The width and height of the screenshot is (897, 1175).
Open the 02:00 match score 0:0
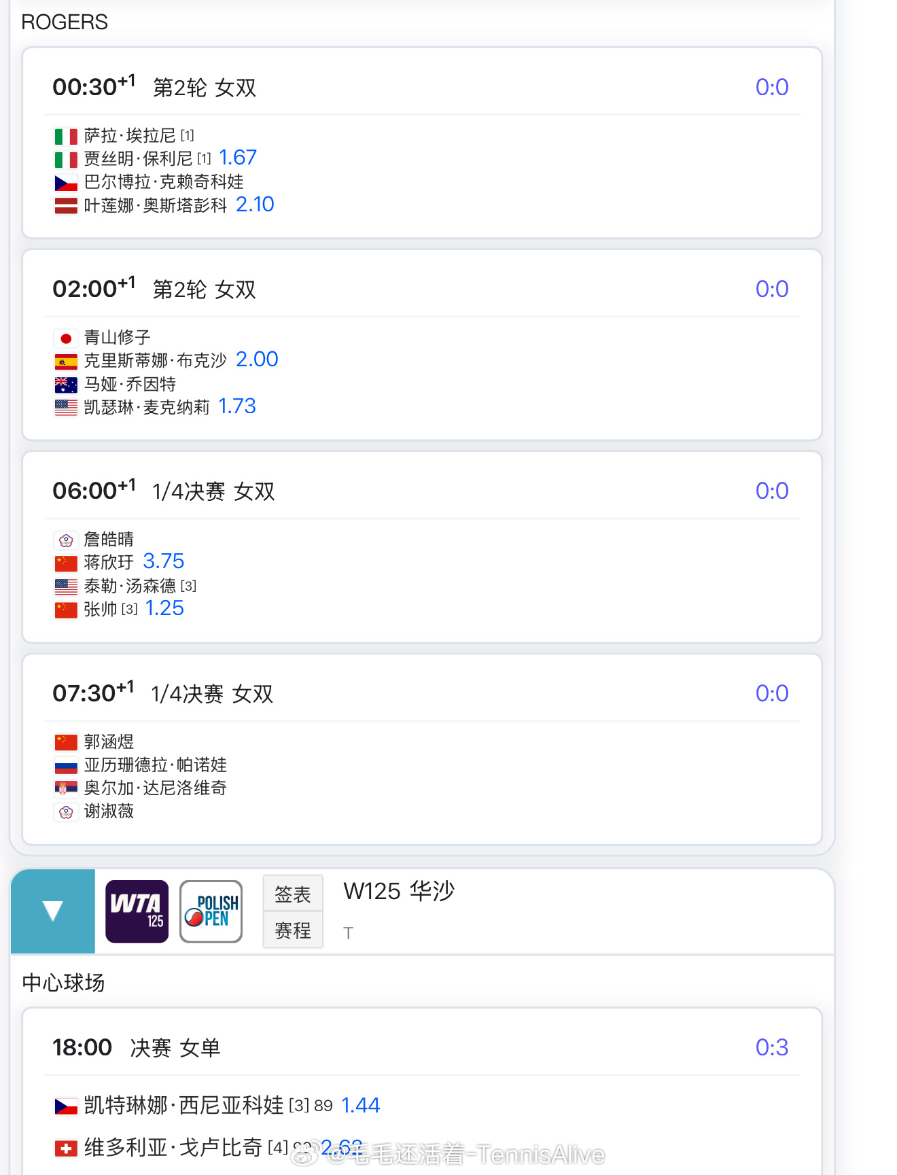(772, 289)
